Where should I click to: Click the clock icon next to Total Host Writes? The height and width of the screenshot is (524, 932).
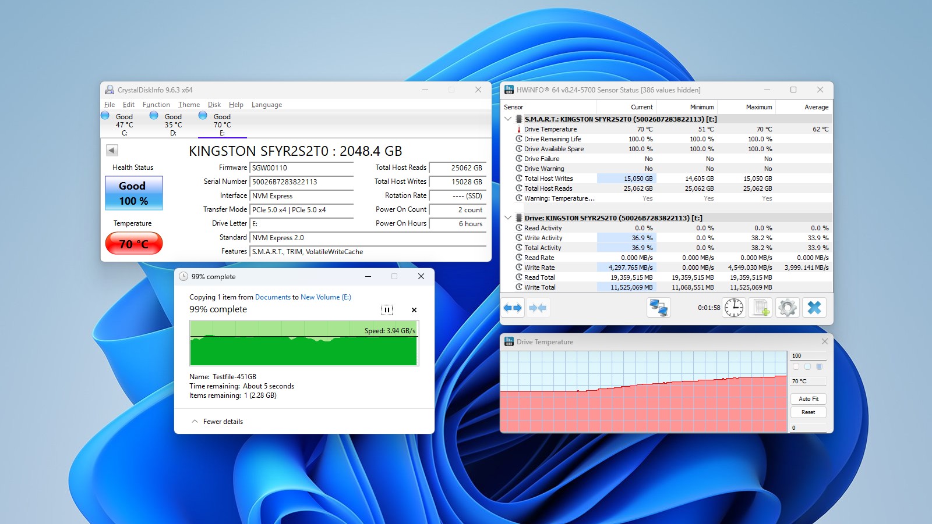518,179
